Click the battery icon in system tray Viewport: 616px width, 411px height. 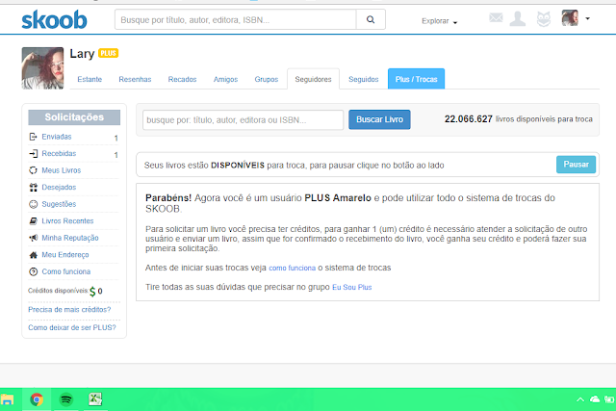tap(609, 399)
